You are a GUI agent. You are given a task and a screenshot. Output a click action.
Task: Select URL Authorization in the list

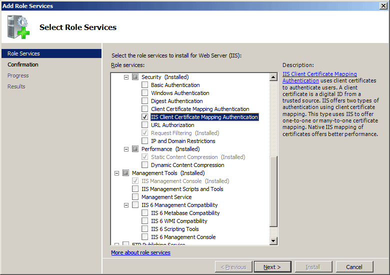coord(172,125)
